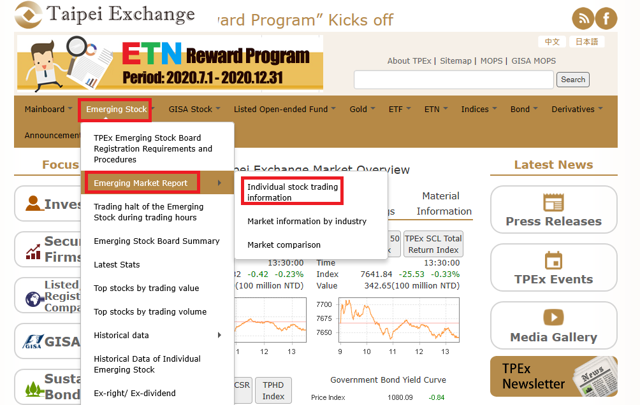Click the TPEx SCL index intraday chart
Image resolution: width=640 pixels, height=405 pixels.
[x=399, y=320]
